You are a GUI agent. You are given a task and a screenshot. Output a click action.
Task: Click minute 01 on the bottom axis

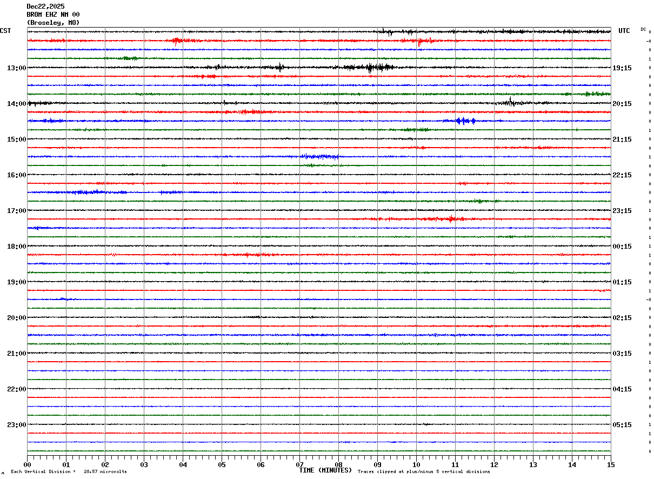(x=66, y=464)
